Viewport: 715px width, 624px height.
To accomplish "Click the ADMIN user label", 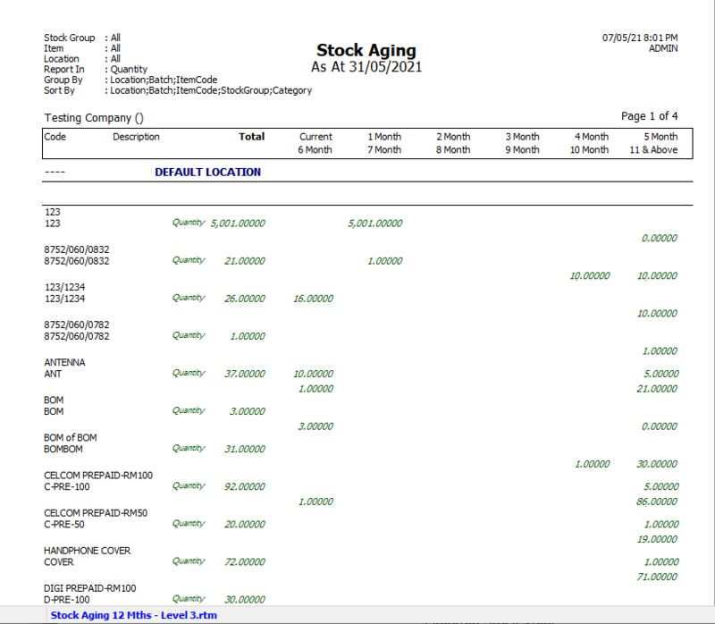I will coord(662,48).
